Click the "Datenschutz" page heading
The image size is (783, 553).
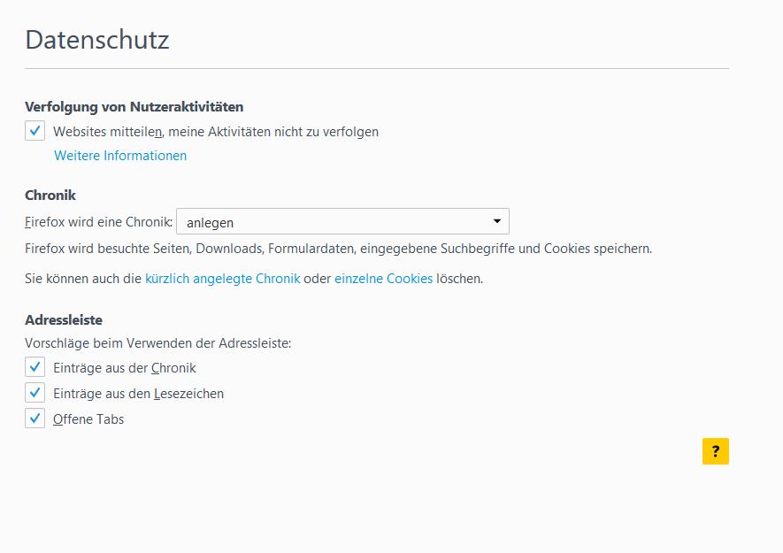[96, 40]
